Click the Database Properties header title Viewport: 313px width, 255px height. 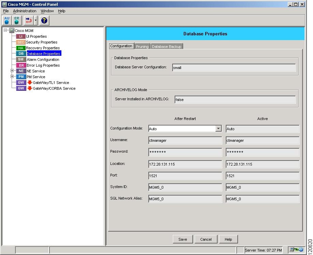(205, 34)
